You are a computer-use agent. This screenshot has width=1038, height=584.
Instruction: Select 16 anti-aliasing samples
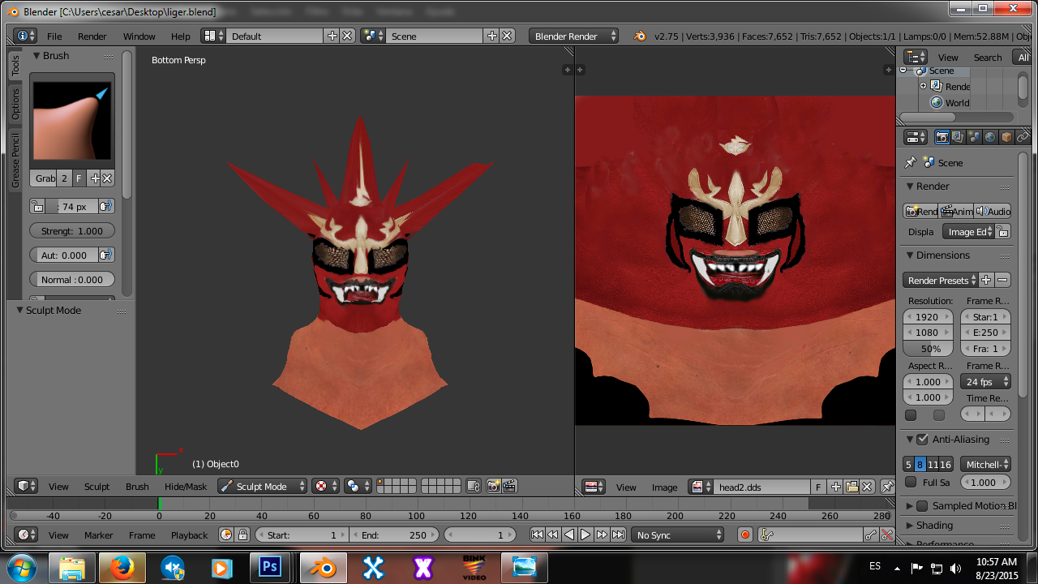(x=946, y=464)
